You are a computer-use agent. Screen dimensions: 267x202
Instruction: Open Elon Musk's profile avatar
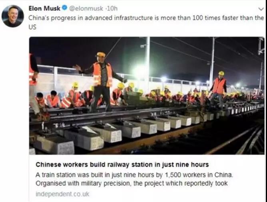(13, 16)
